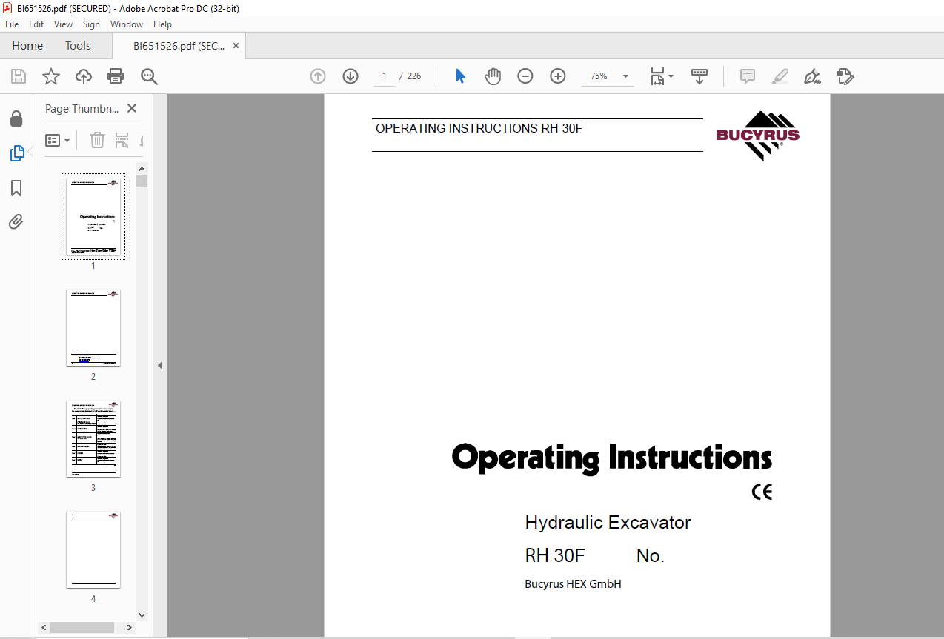Image resolution: width=944 pixels, height=639 pixels.
Task: Click the 75% zoom value field
Action: [599, 76]
